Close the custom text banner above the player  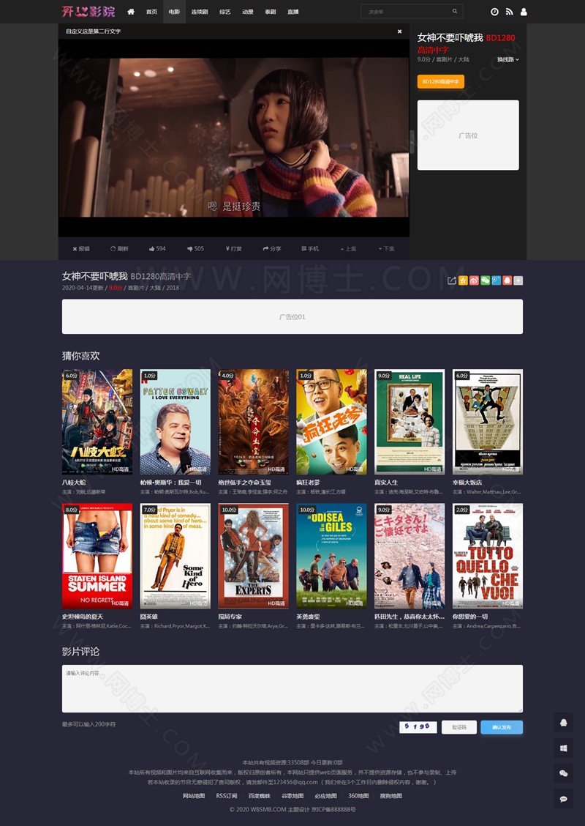coord(399,31)
